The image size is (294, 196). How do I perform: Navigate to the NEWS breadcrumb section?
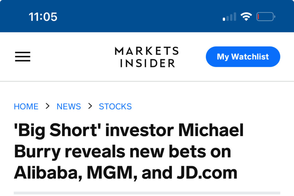[x=69, y=106]
